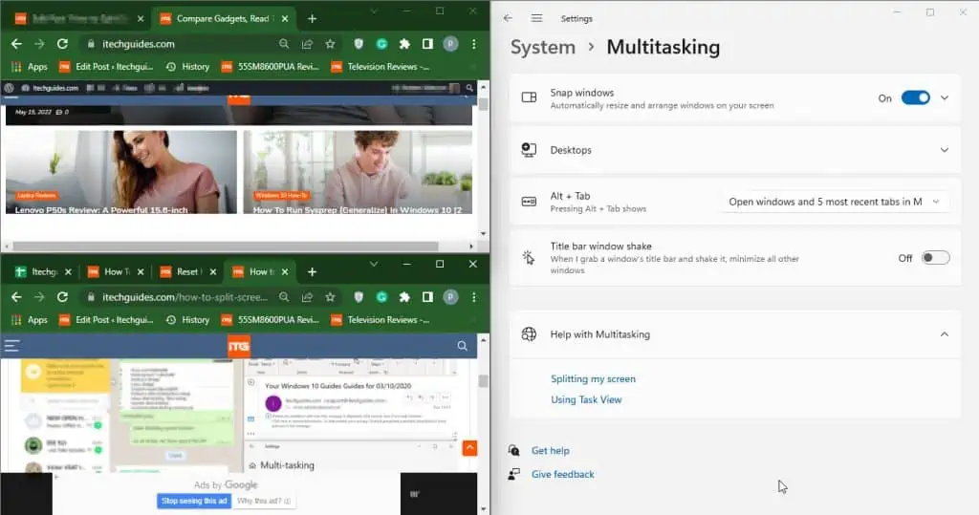
Task: Click Give feedback link in Settings
Action: point(562,474)
